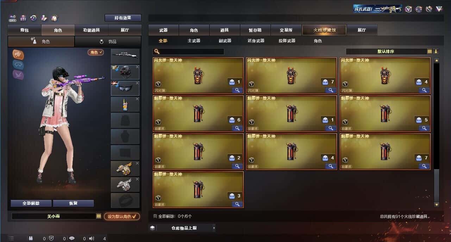Click the sort direction arrow icon
This screenshot has height=242, width=451.
coord(436,51)
